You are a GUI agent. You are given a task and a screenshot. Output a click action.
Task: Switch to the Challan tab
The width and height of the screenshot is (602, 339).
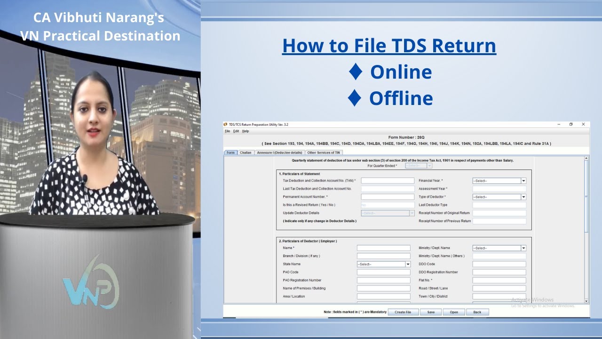[246, 153]
